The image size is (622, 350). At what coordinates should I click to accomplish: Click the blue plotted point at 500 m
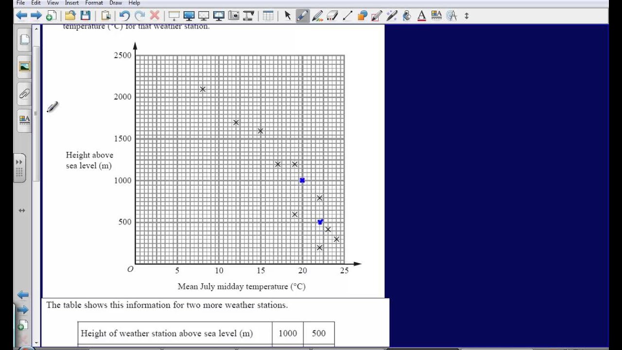click(x=320, y=222)
